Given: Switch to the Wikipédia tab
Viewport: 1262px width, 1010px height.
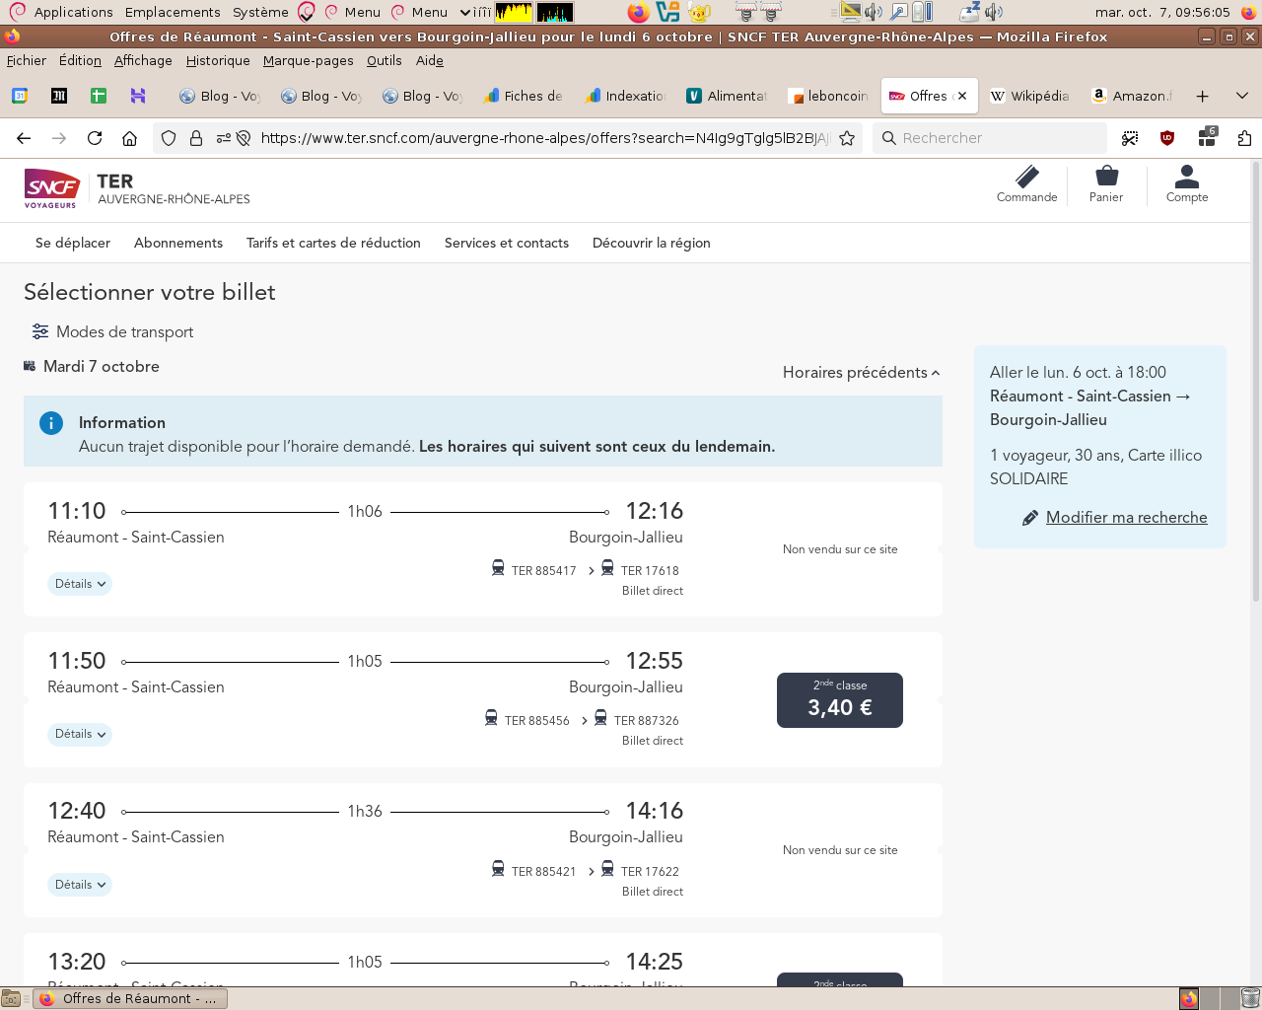Looking at the screenshot, I should 1030,96.
